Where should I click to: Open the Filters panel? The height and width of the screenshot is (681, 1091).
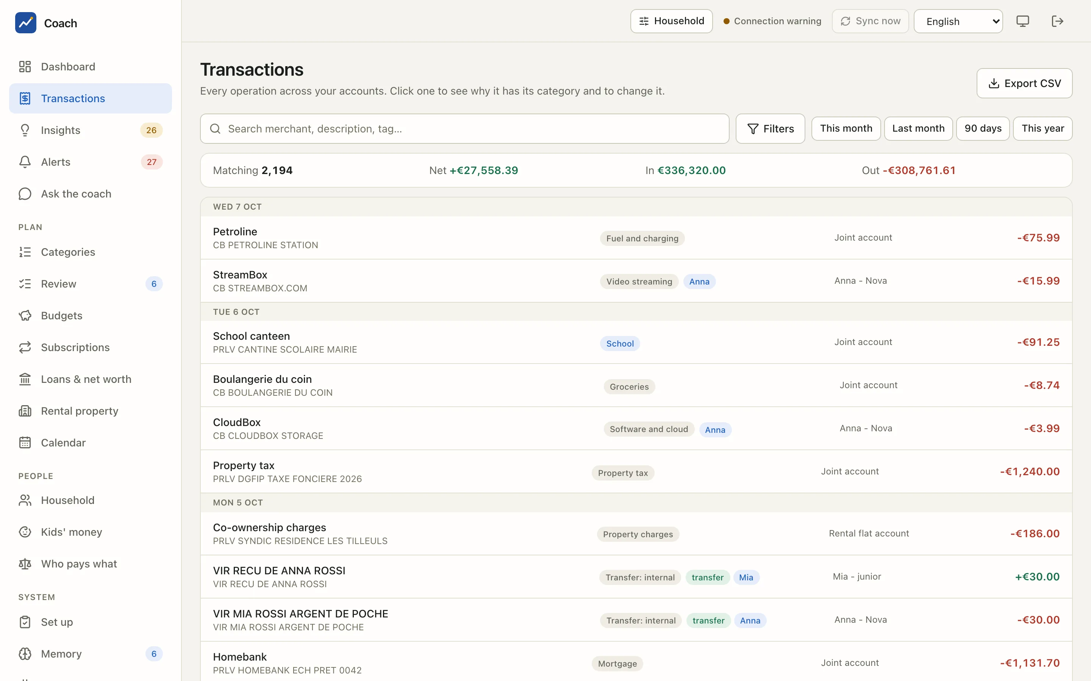coord(770,129)
